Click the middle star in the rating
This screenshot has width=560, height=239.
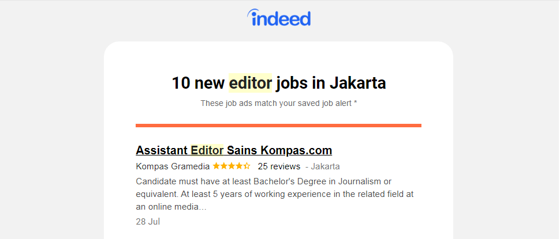pos(232,166)
